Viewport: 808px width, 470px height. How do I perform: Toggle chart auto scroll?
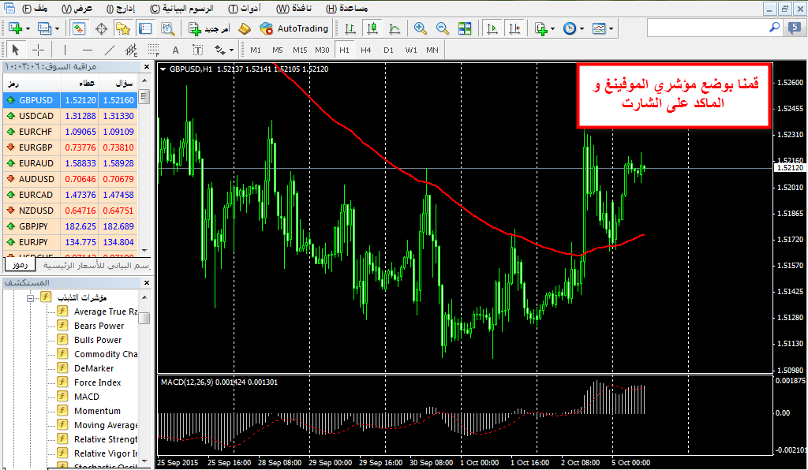click(x=492, y=29)
